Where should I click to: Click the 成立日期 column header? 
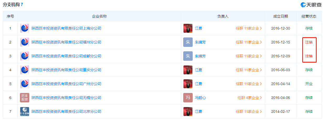(280, 16)
